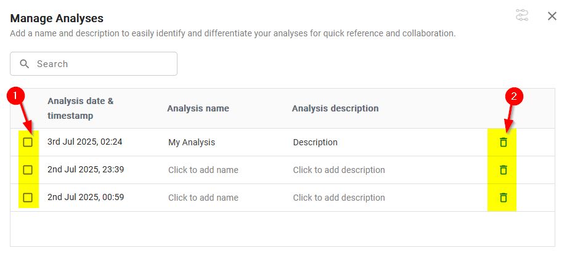Edit the My Analysis name
The image size is (567, 253).
192,142
